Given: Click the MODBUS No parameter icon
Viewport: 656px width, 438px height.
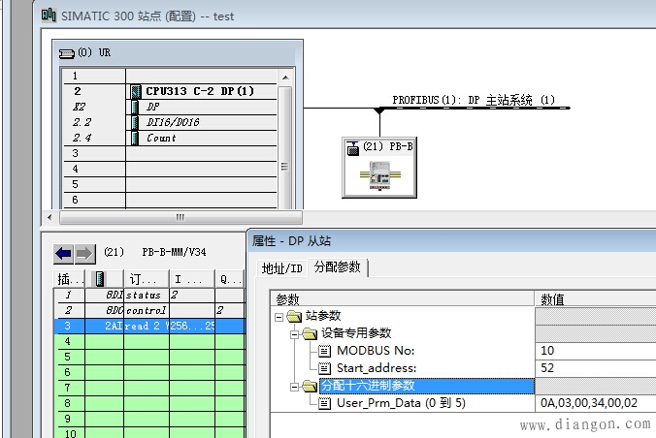Looking at the screenshot, I should click(x=325, y=351).
